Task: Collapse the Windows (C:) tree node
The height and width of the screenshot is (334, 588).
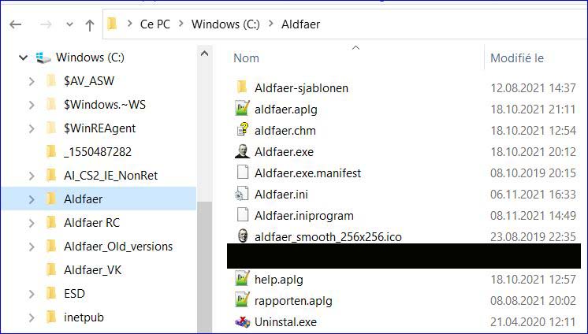Action: [23, 58]
